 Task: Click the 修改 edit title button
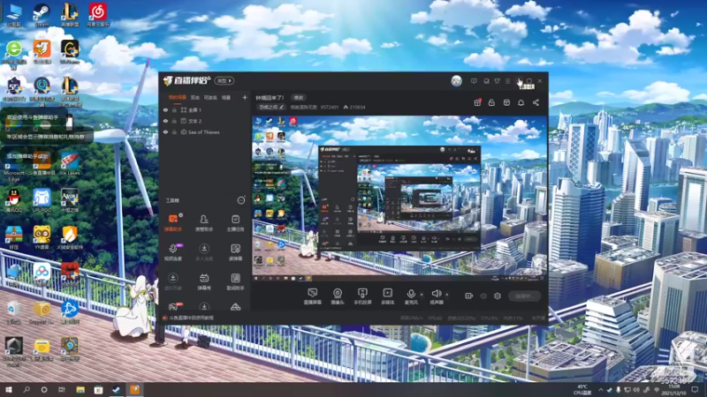[299, 97]
